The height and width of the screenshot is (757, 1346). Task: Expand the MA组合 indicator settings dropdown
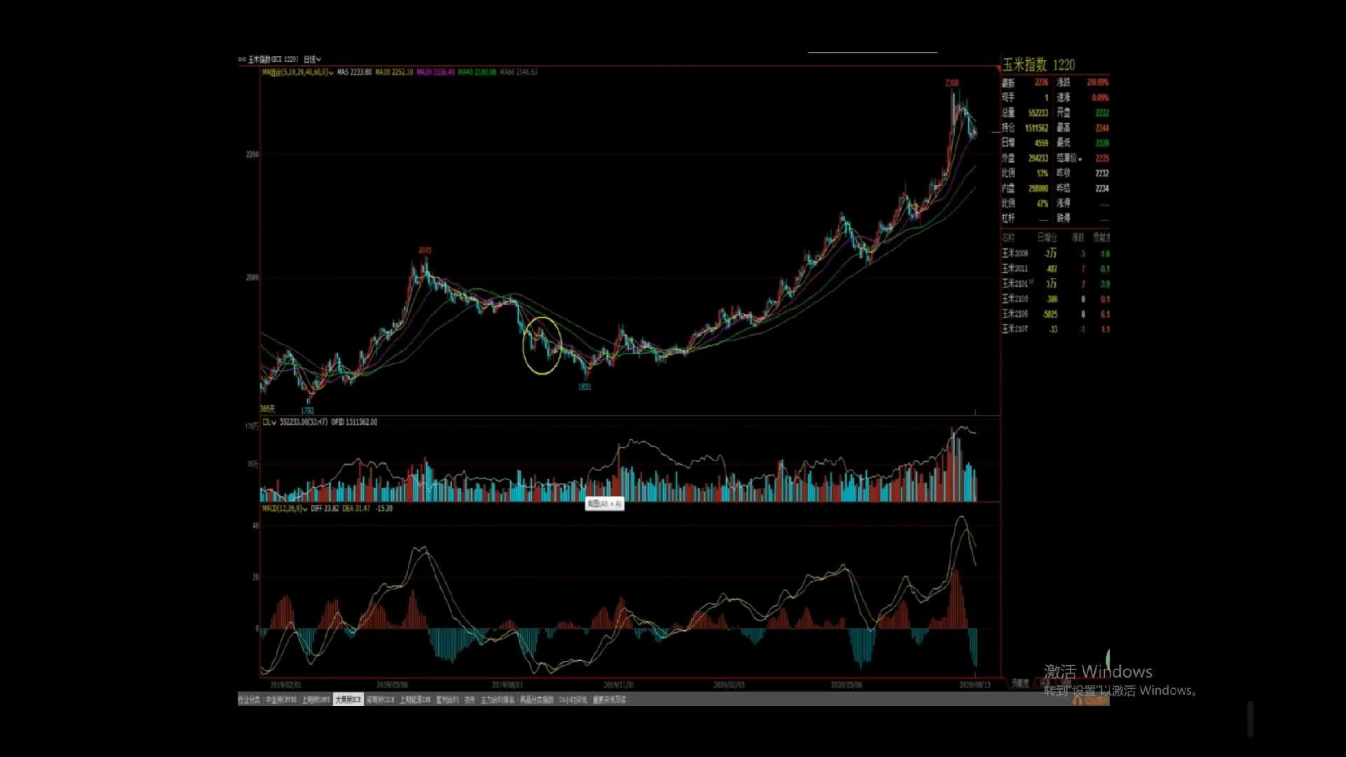pyautogui.click(x=297, y=72)
